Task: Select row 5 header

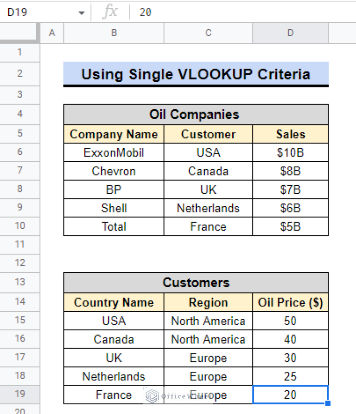Action: [19, 134]
